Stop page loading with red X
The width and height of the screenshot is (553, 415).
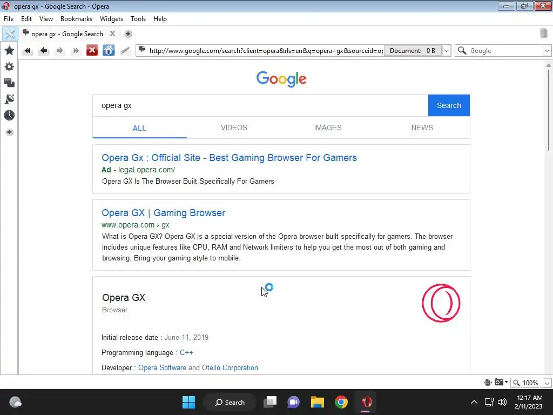pyautogui.click(x=92, y=50)
